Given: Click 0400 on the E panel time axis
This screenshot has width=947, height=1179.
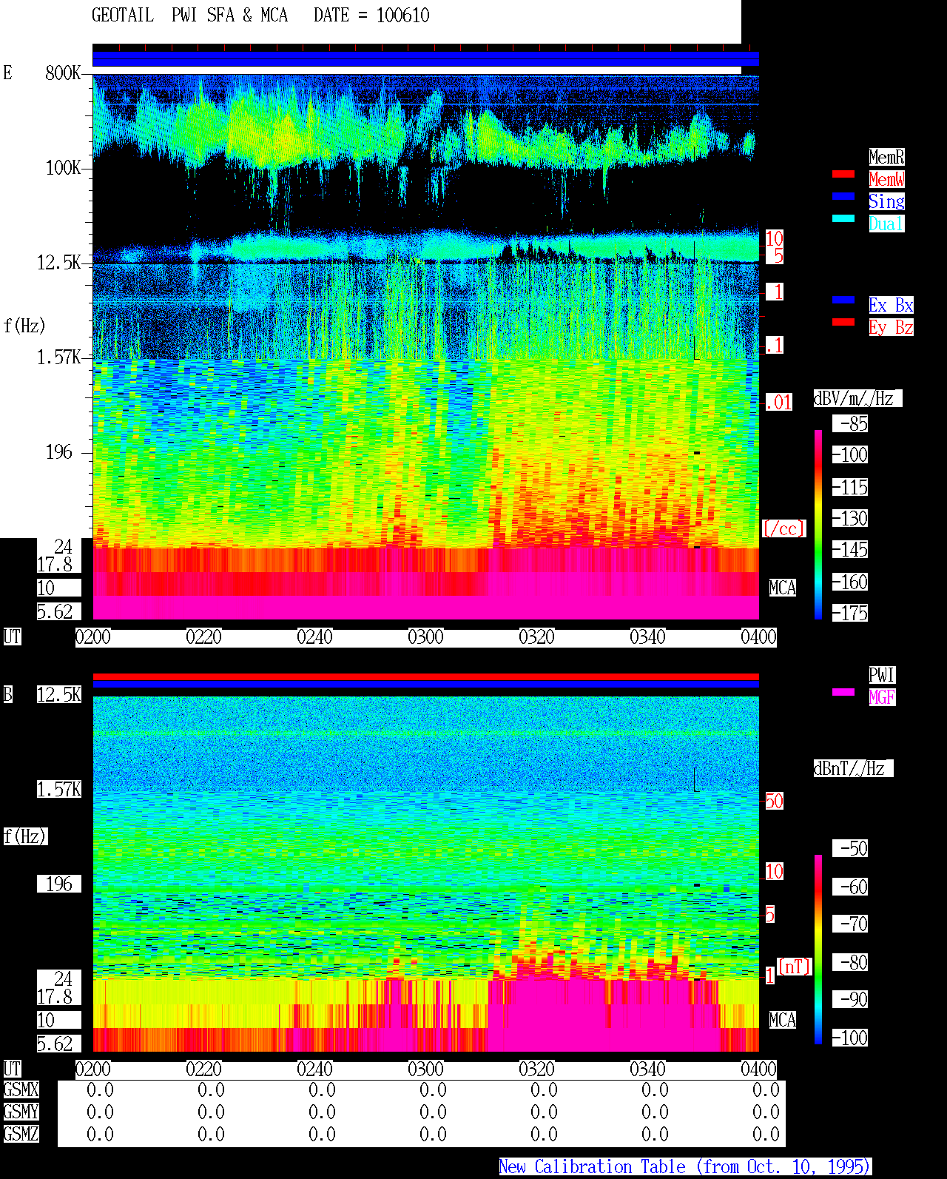Looking at the screenshot, I should (x=759, y=637).
